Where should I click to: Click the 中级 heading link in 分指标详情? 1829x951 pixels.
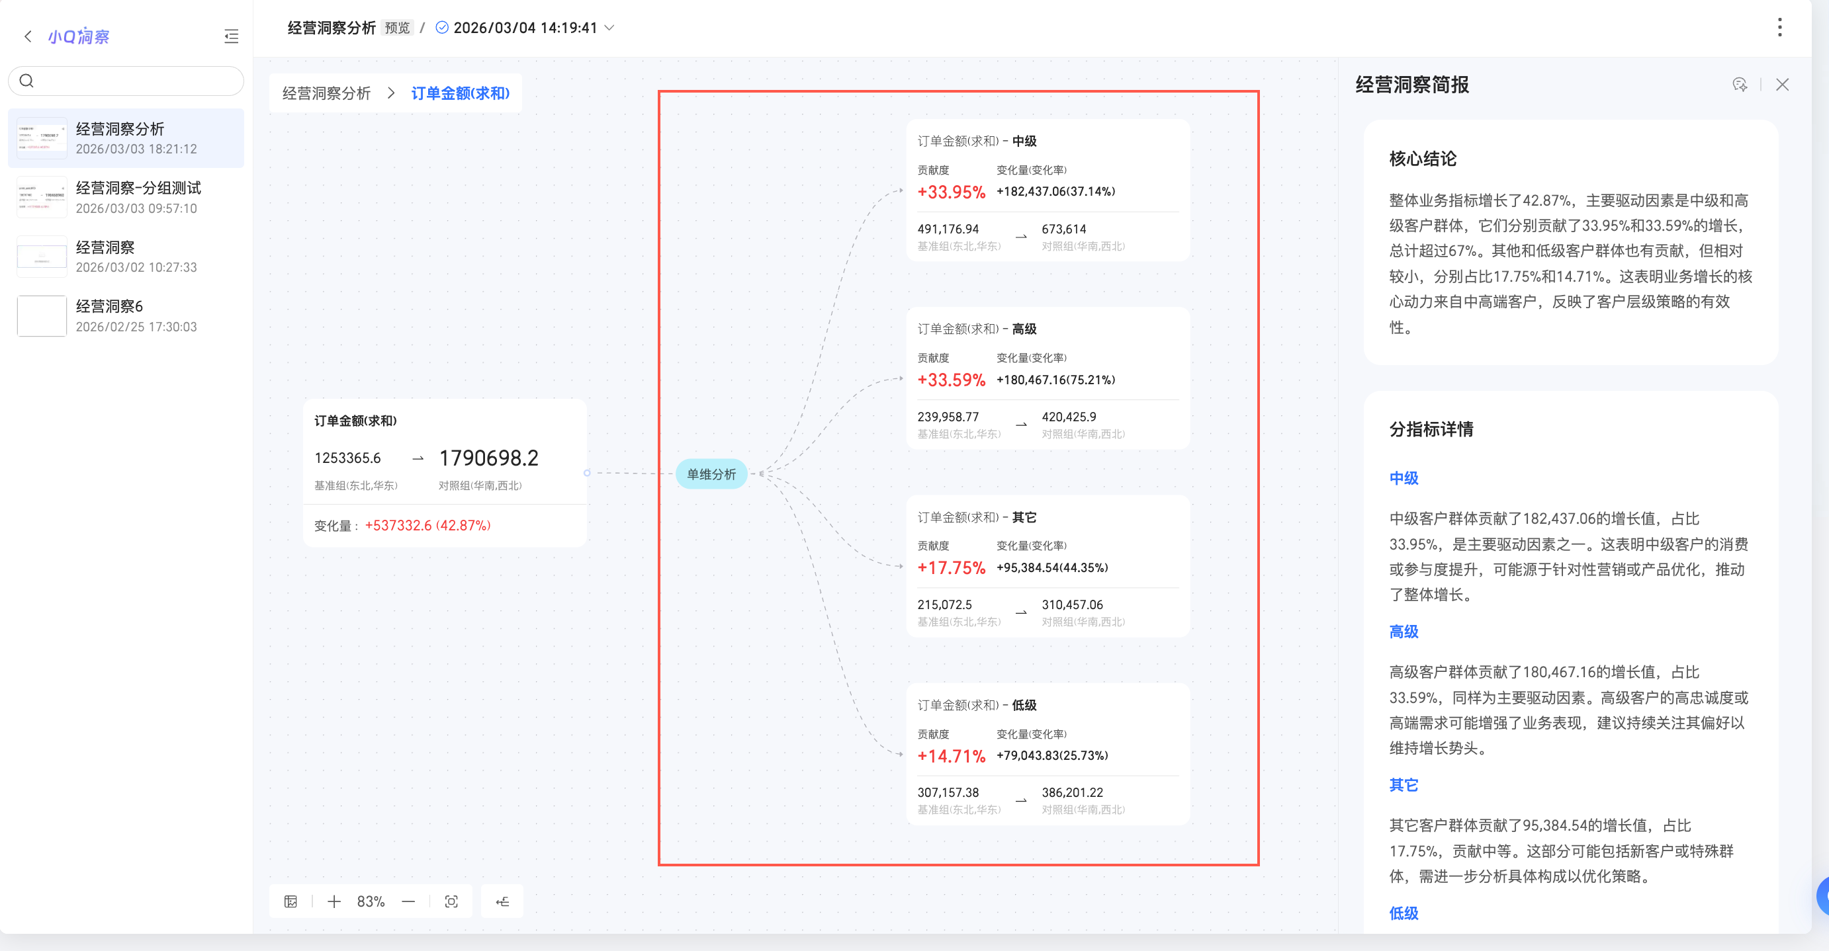[1403, 477]
